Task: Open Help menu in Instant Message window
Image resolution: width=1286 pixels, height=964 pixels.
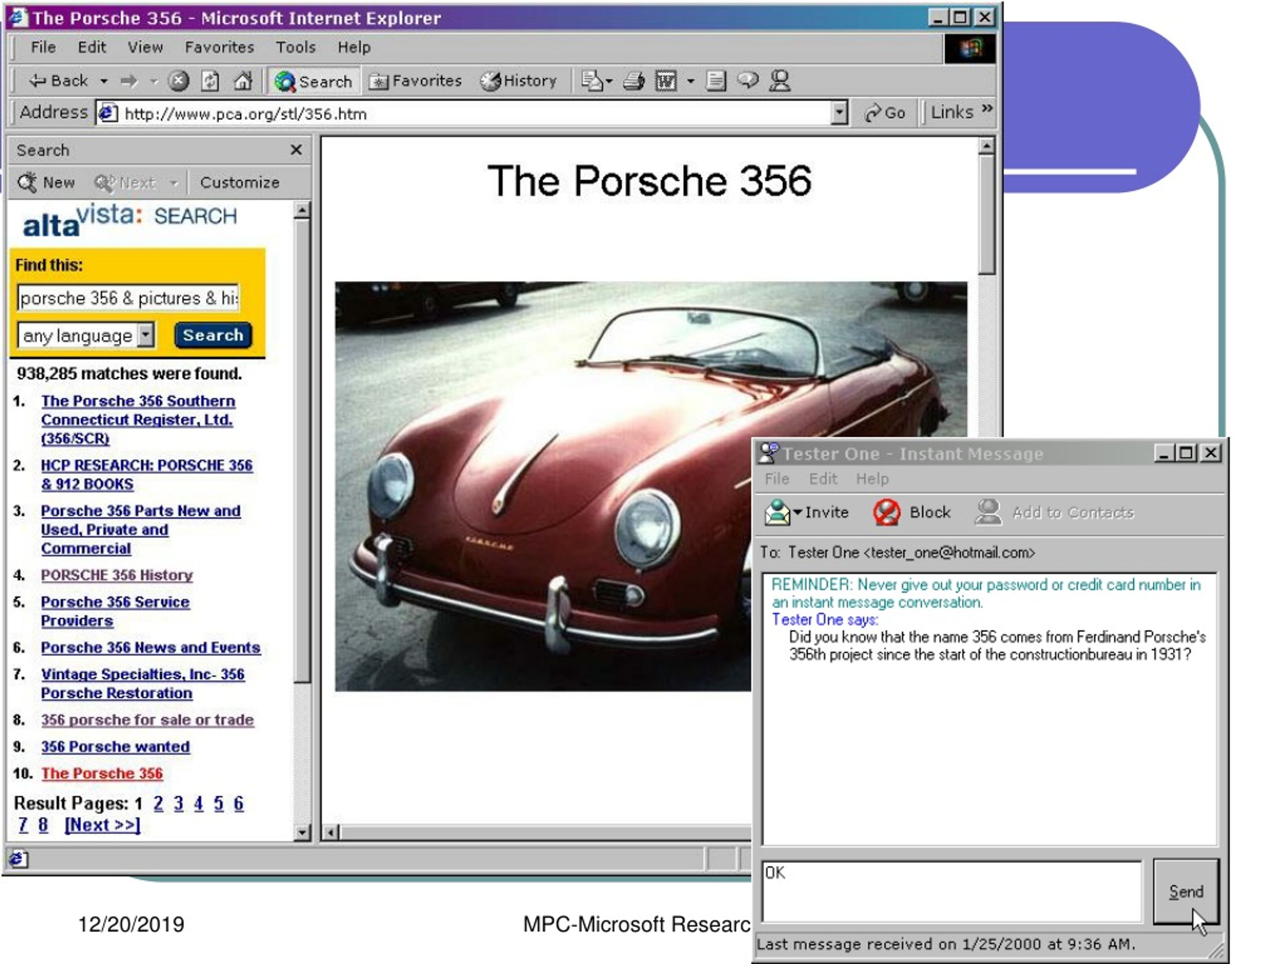Action: [872, 479]
